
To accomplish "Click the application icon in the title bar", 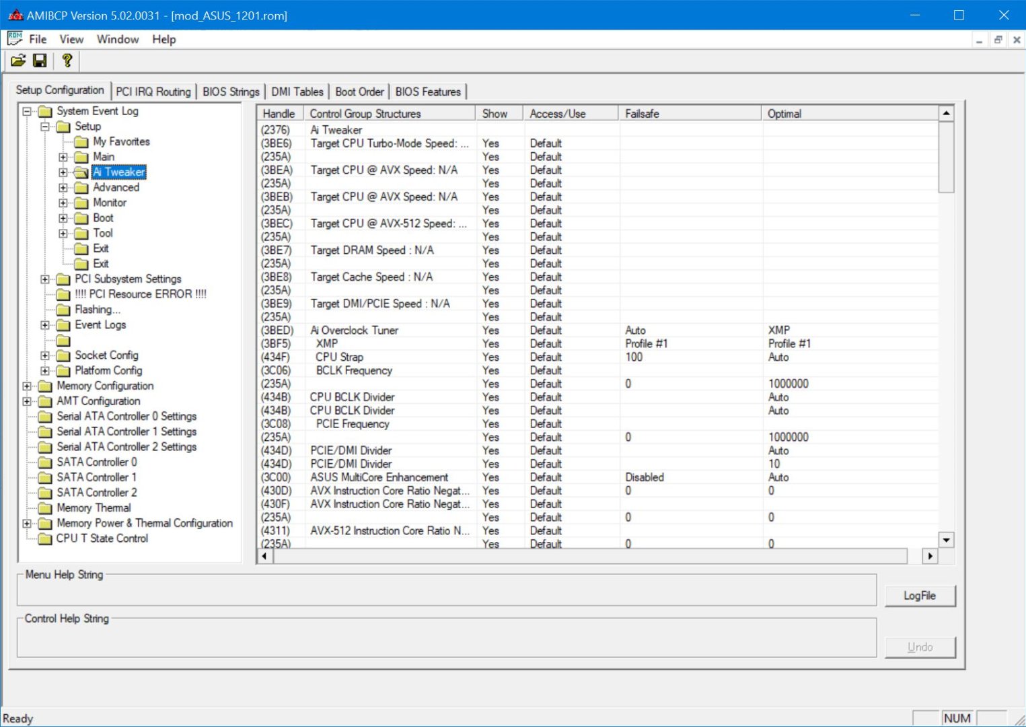I will (x=15, y=15).
